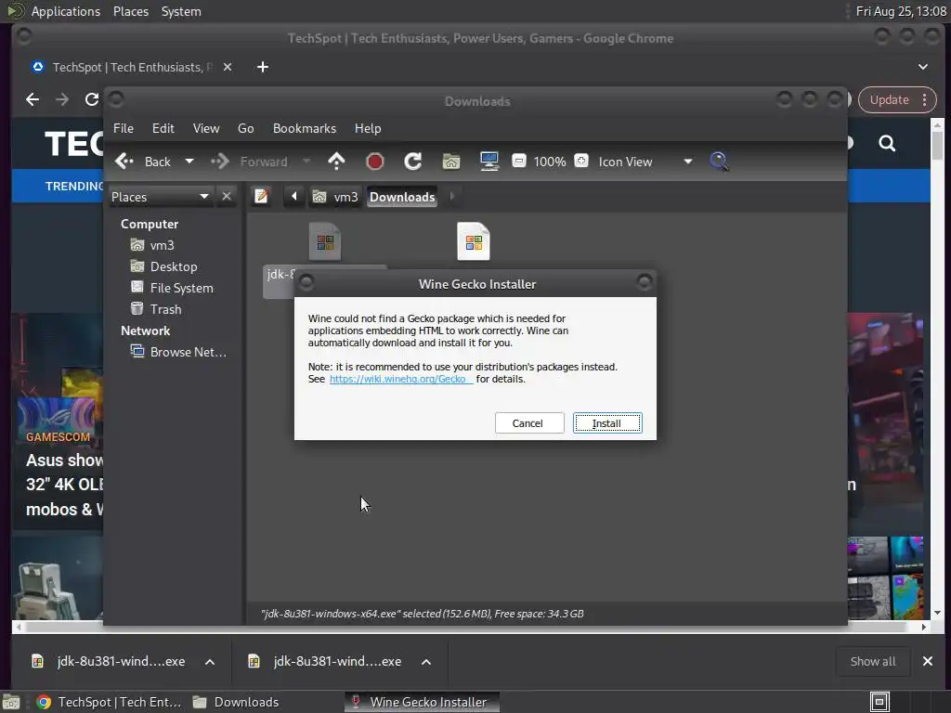The height and width of the screenshot is (713, 951).
Task: Open the second jdk-8u381 download item
Action: pos(326,661)
